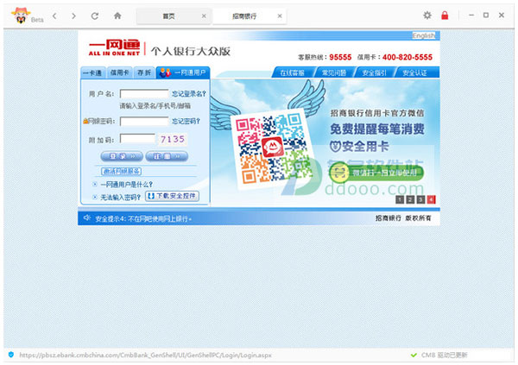518x365 pixels.
Task: Click the 忘记密码? link
Action: click(x=186, y=121)
